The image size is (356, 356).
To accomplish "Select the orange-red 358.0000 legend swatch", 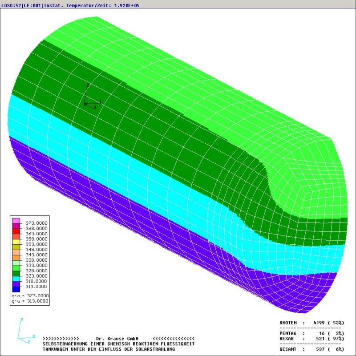I will point(16,236).
